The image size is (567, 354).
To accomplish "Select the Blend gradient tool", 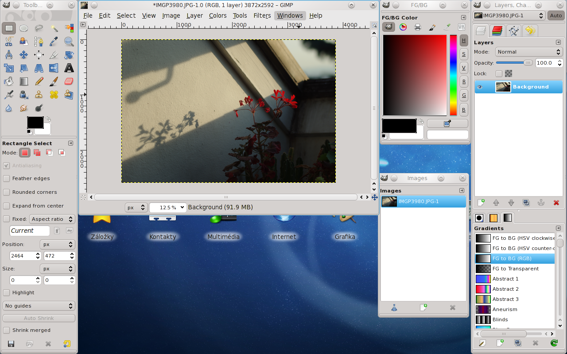I will click(x=24, y=81).
